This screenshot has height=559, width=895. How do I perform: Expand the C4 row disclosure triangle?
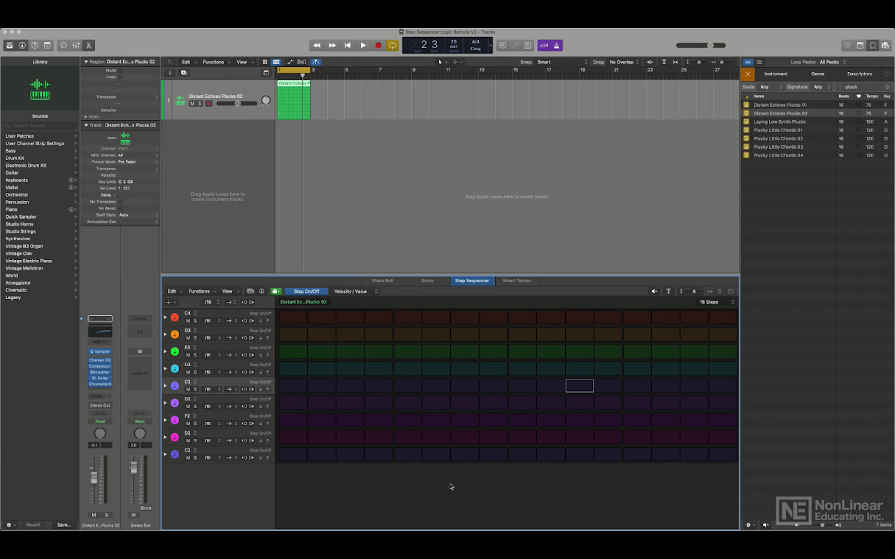tap(166, 317)
